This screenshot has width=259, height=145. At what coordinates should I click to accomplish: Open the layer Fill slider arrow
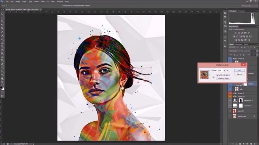[257, 55]
